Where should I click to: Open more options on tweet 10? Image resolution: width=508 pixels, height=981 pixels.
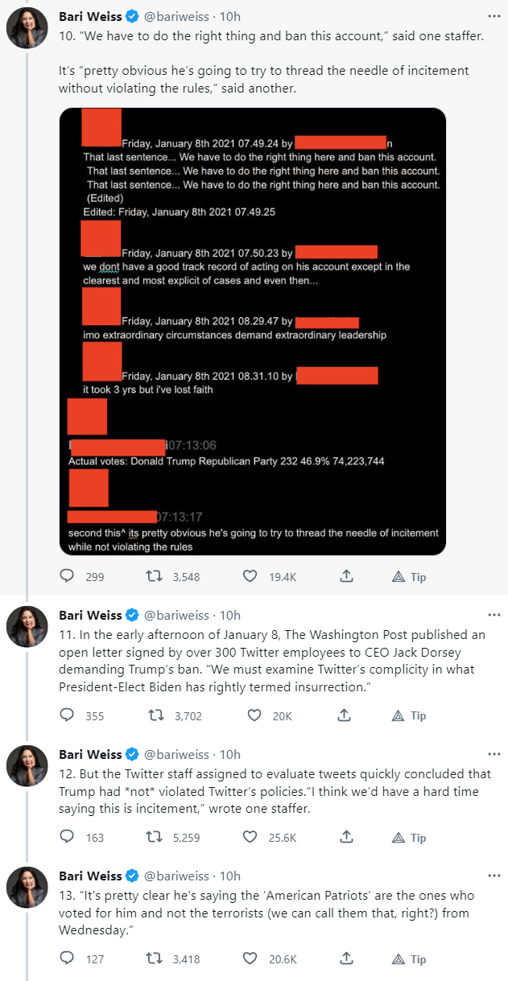pos(493,16)
